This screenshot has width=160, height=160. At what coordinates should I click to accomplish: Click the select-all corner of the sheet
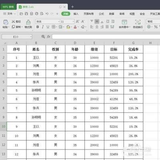[5, 43]
